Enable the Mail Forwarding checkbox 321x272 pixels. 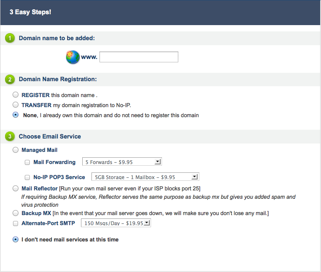(x=27, y=162)
